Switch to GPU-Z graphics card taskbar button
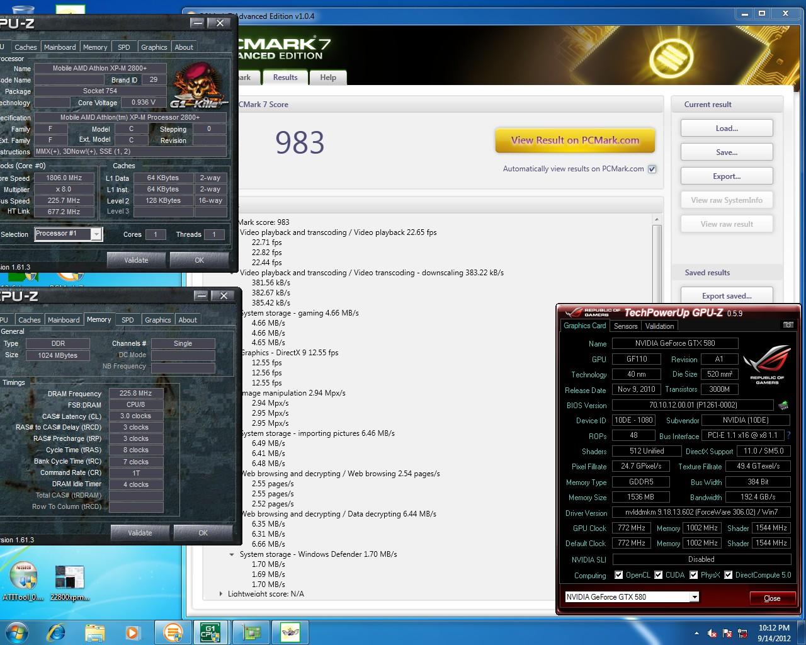The width and height of the screenshot is (806, 645). pyautogui.click(x=251, y=632)
